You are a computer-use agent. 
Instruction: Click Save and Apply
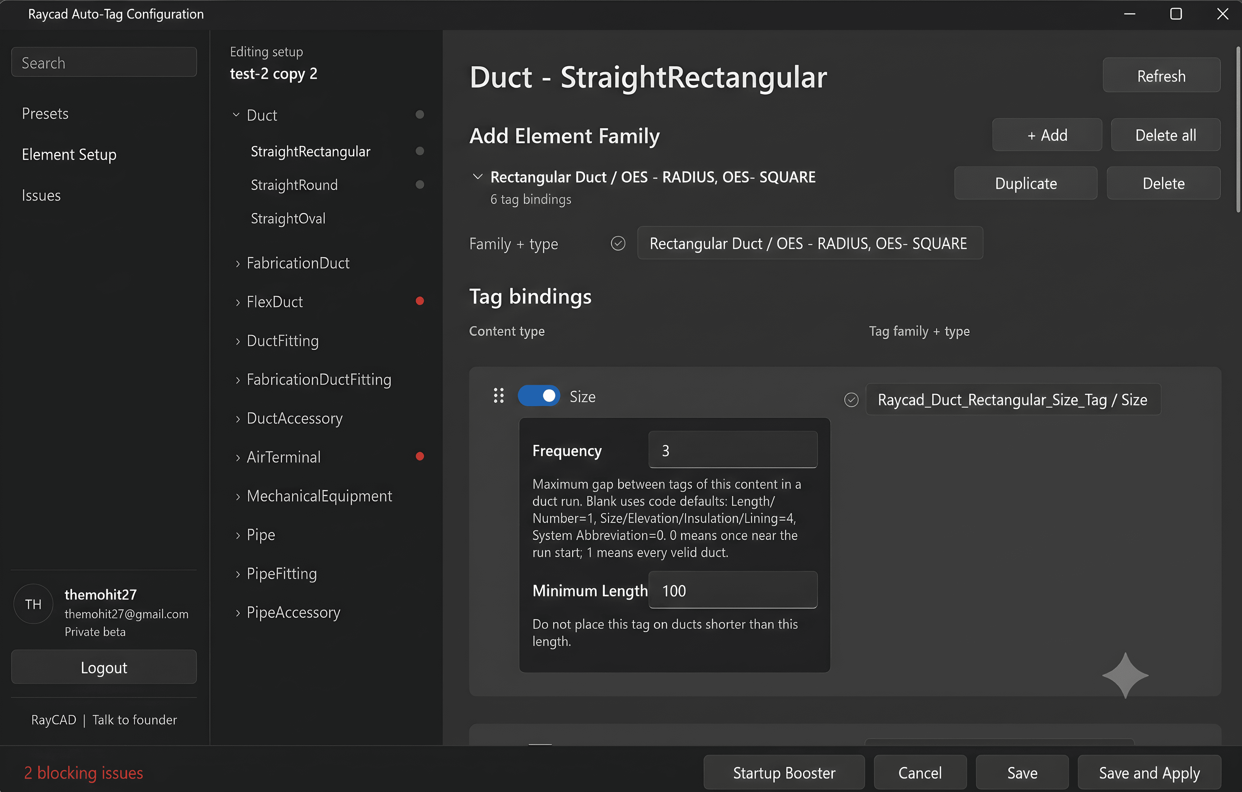click(x=1149, y=772)
